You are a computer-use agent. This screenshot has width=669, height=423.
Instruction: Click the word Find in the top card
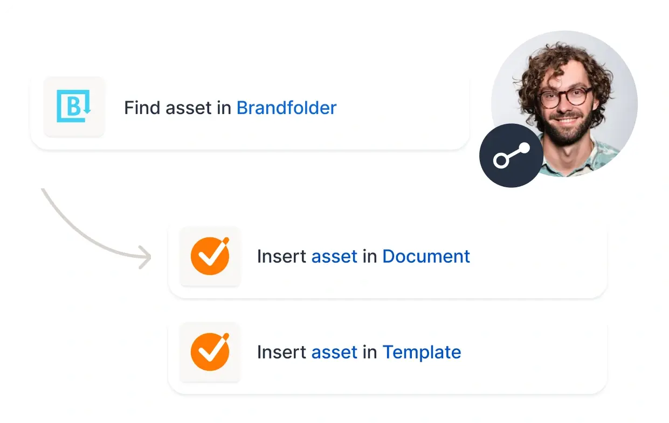click(142, 108)
